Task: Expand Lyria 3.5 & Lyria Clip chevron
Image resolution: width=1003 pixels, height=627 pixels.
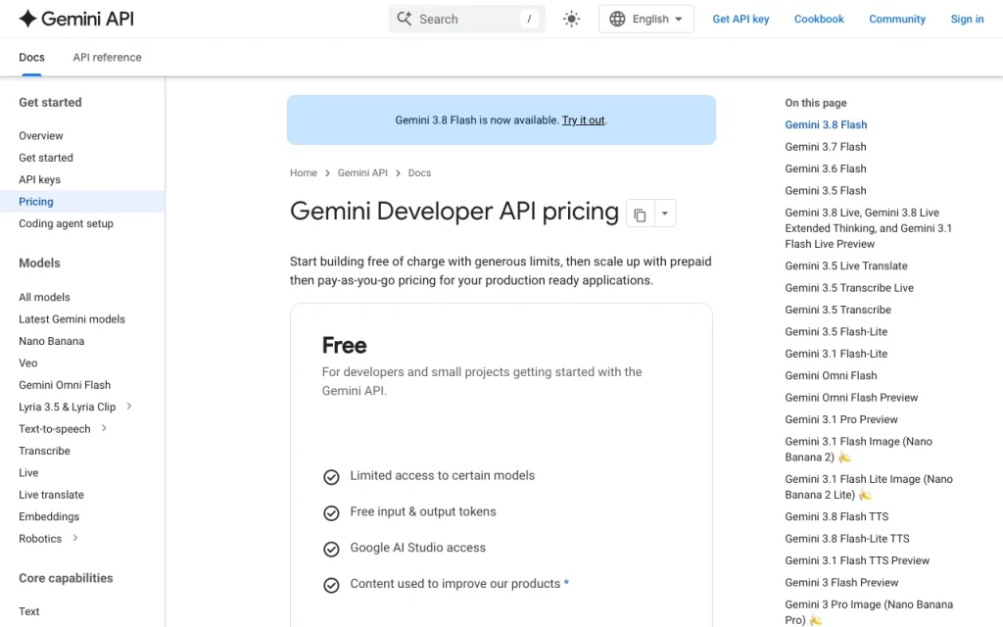Action: (x=129, y=407)
